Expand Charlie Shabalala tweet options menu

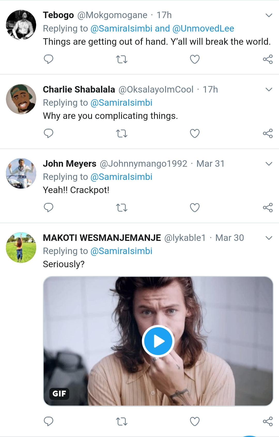click(269, 89)
